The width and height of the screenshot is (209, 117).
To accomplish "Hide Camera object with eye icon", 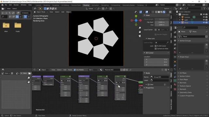I will click(204, 17).
